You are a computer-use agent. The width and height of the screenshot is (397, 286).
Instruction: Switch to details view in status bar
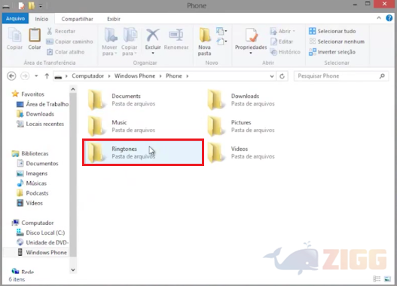[x=377, y=279]
